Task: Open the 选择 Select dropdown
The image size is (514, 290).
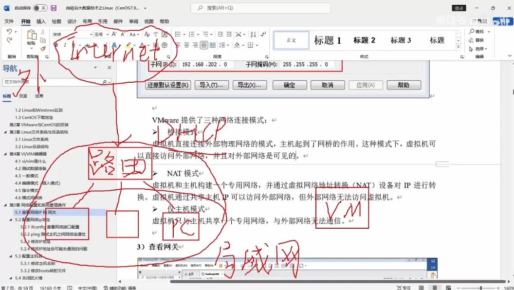Action: click(478, 49)
